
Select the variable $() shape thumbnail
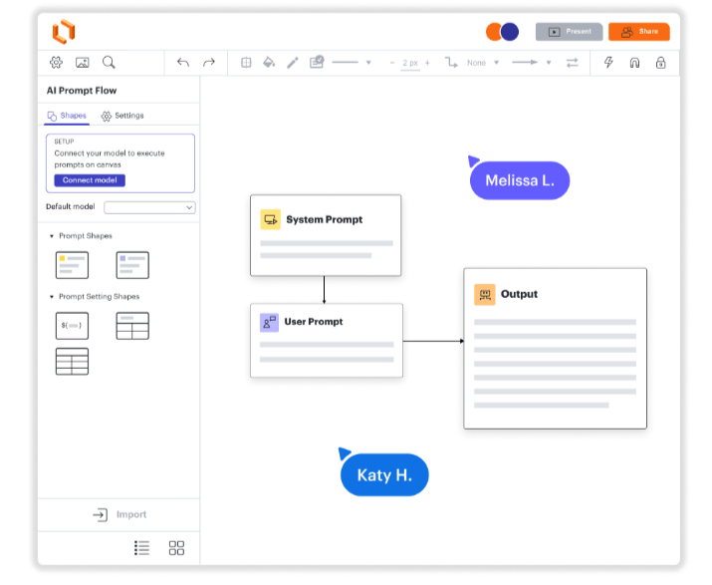coord(72,326)
